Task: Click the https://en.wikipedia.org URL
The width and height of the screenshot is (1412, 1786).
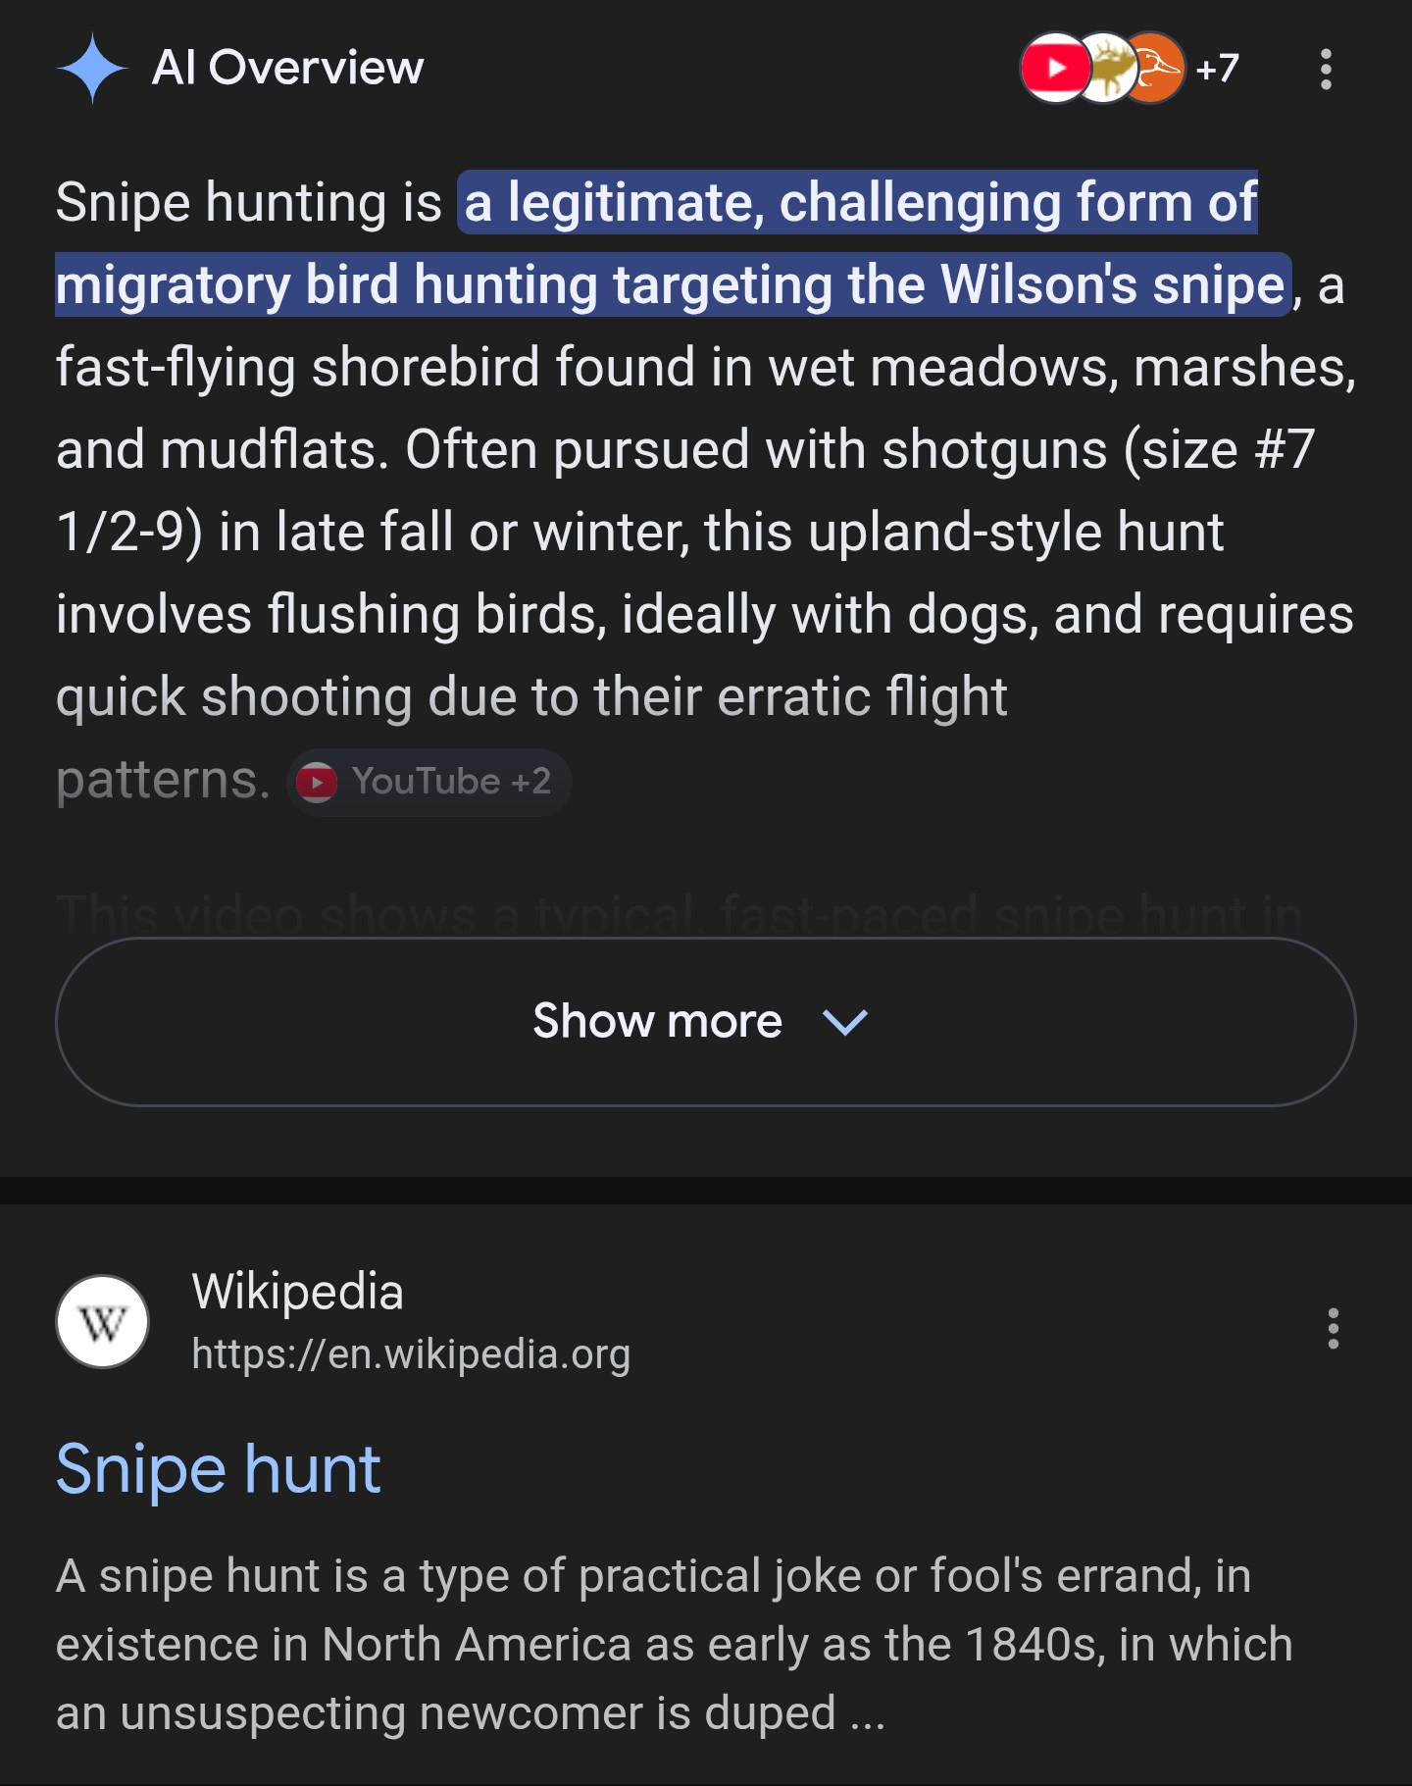Action: (411, 1353)
